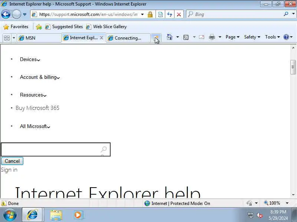Select the Internet Explorer help tab
297x222 pixels.
coord(81,38)
